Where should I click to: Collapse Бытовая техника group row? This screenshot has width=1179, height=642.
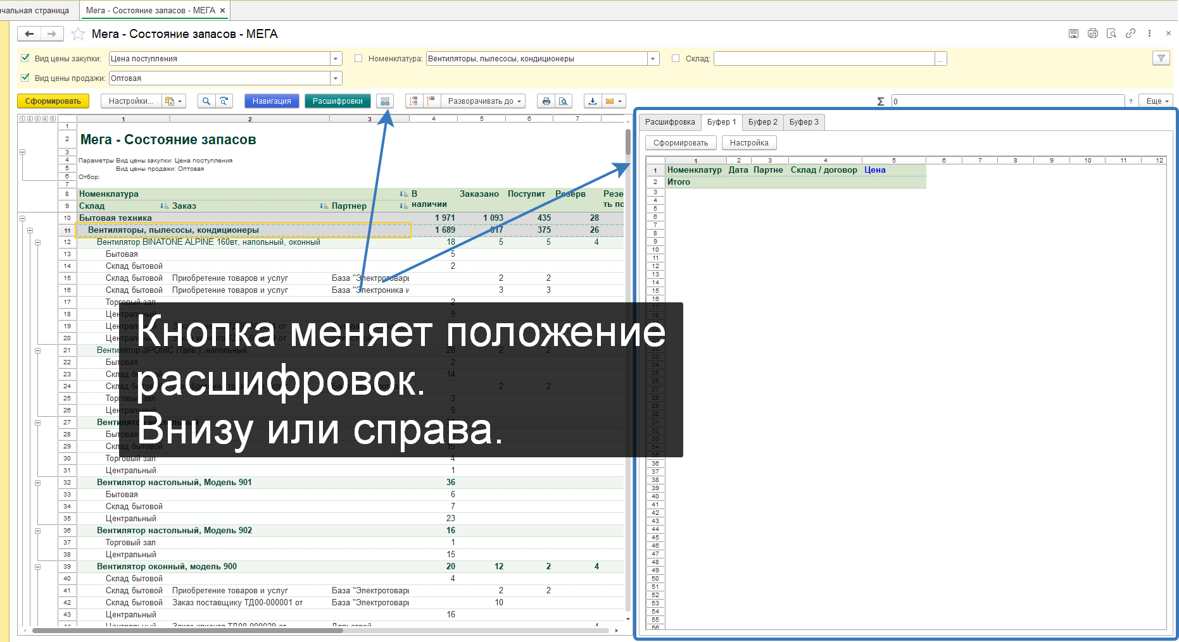pos(23,218)
